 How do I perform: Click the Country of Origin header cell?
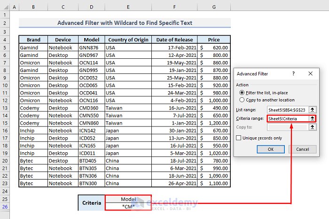pyautogui.click(x=128, y=39)
